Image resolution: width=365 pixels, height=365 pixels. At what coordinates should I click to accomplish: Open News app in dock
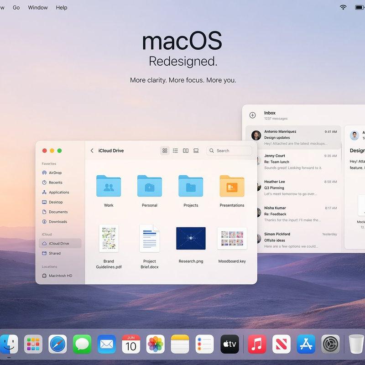[281, 344]
